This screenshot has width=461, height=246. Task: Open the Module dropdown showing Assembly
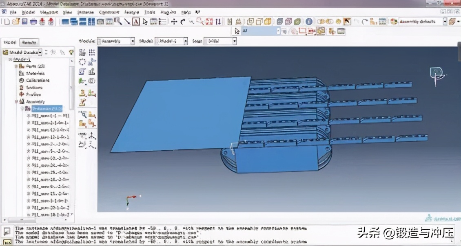click(x=116, y=41)
